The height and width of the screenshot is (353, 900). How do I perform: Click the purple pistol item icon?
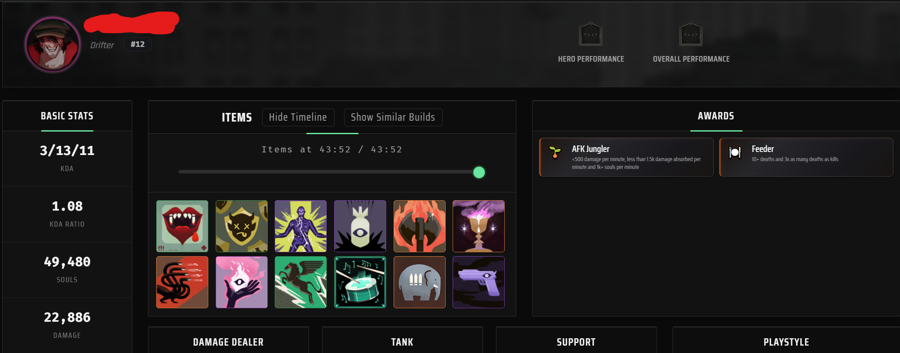[x=479, y=282]
